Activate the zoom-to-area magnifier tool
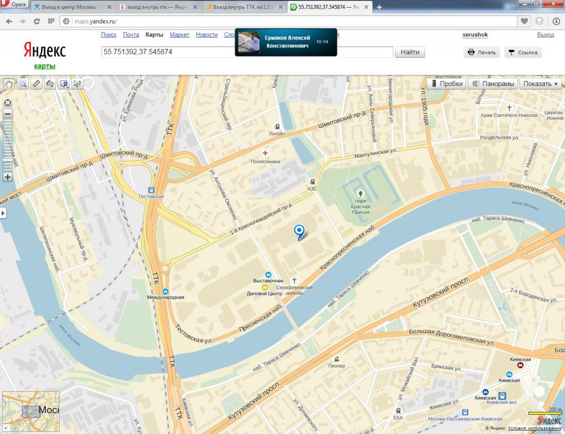 (x=23, y=84)
